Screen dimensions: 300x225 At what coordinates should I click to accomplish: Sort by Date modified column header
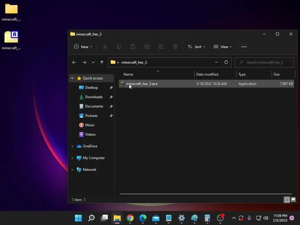pos(207,74)
